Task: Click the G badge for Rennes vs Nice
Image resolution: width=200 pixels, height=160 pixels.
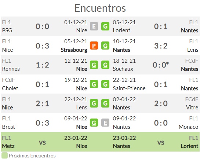Action: [x=94, y=65]
